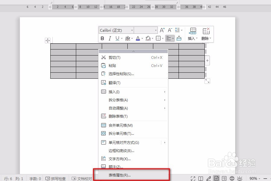Open the font size combo box

tap(146, 30)
